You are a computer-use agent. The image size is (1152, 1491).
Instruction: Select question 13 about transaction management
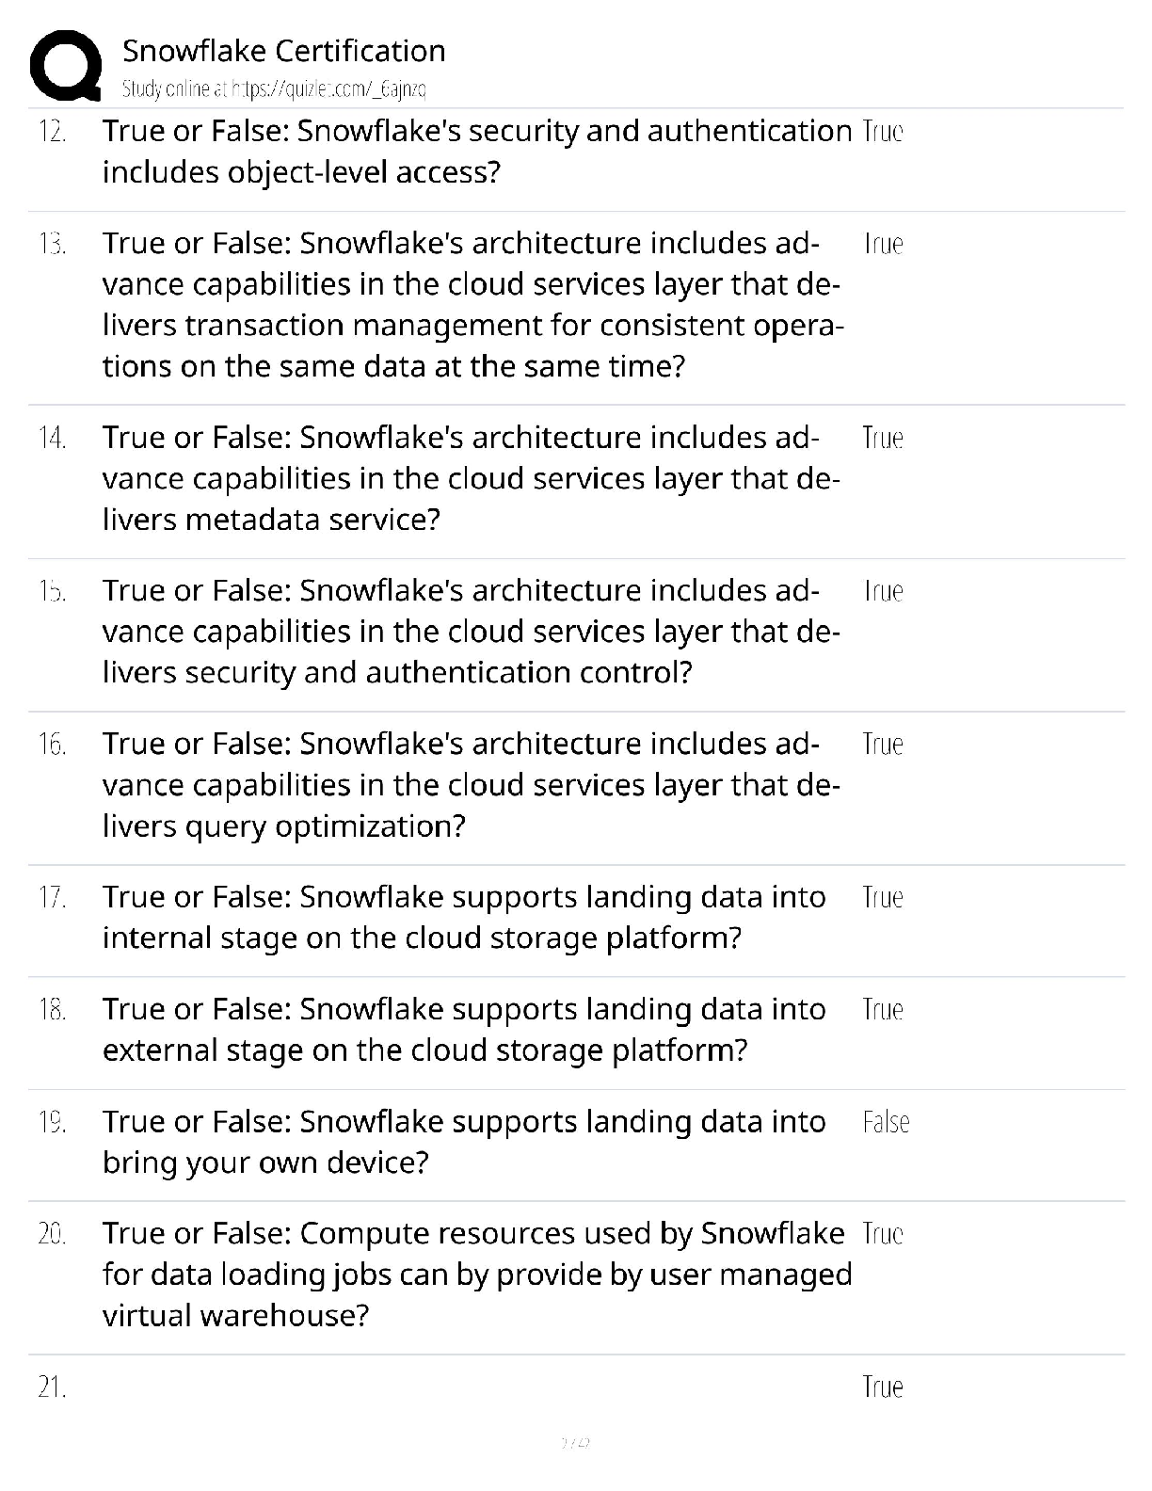[x=473, y=304]
